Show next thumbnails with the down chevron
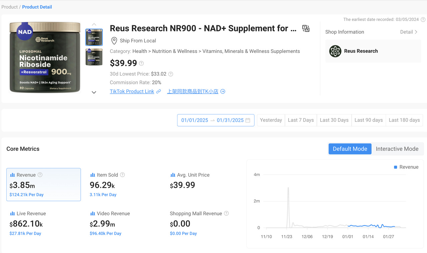This screenshot has height=253, width=427. [x=94, y=92]
